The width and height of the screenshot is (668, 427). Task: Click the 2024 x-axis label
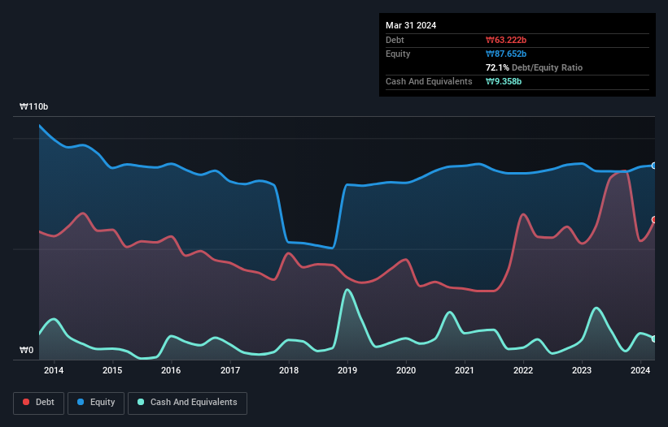tap(640, 370)
